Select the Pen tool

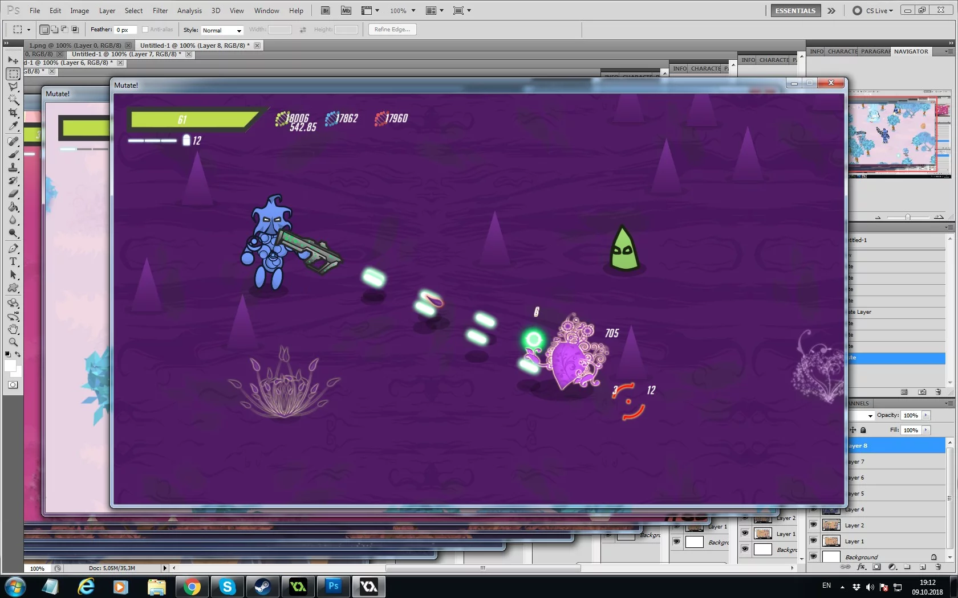click(x=13, y=248)
